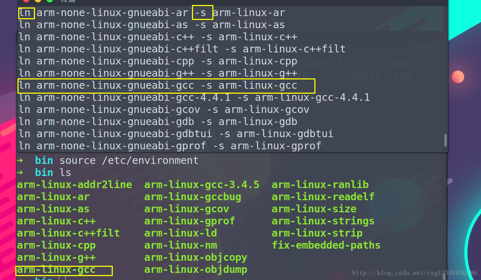Click 'arm-linux-gcov' in the green ls listing
Image resolution: width=481 pixels, height=280 pixels.
[187, 209]
